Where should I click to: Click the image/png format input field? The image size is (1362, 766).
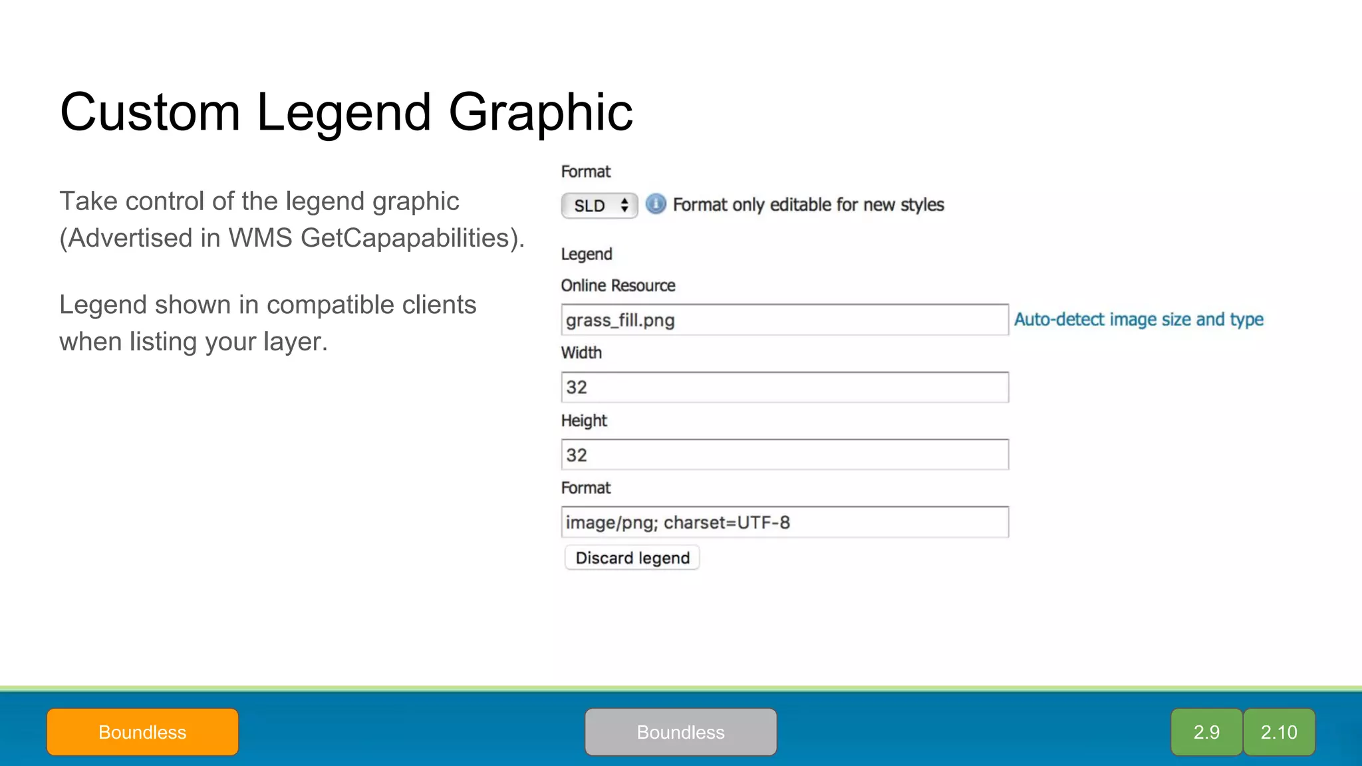(x=785, y=522)
